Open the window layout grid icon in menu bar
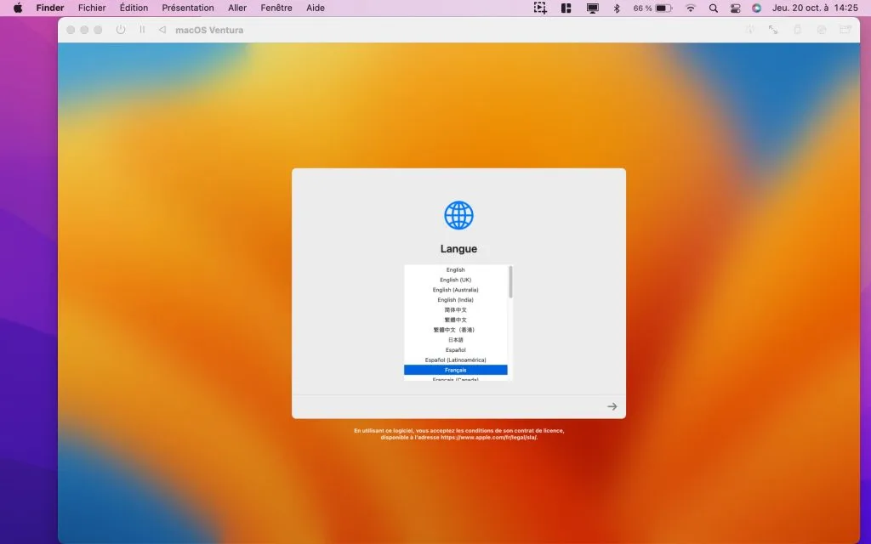 click(566, 8)
